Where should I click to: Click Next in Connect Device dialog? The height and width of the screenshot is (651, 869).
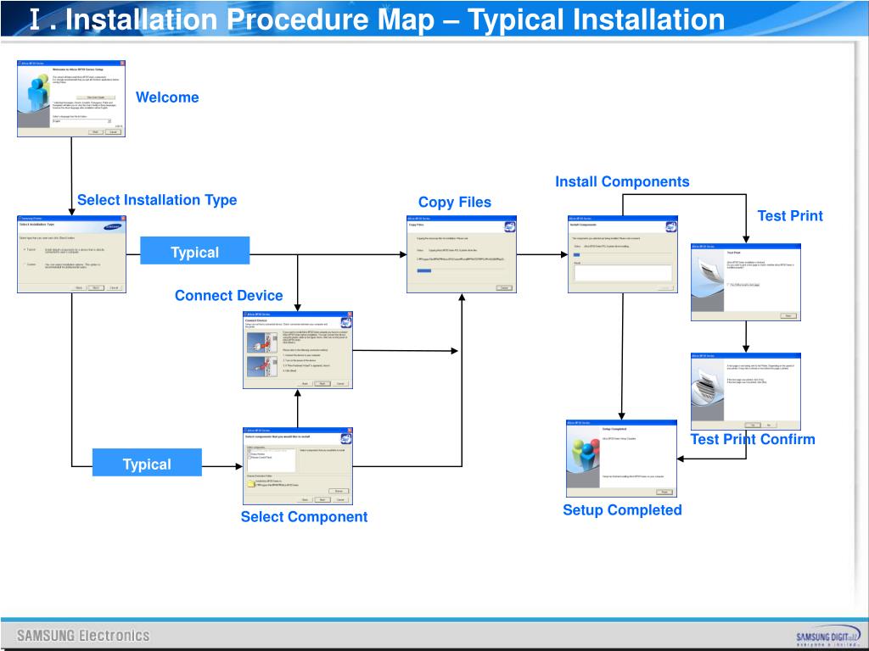pyautogui.click(x=322, y=384)
